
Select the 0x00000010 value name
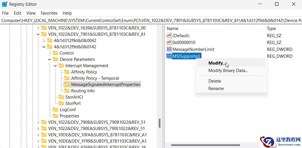click(184, 42)
